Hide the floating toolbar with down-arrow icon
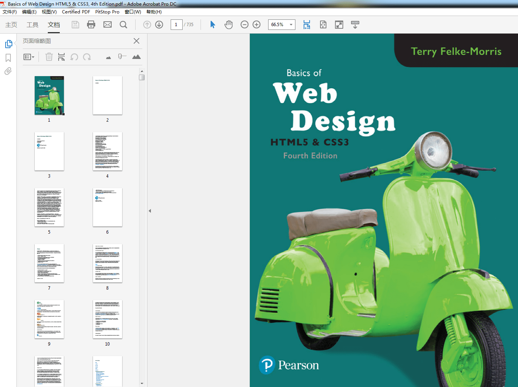Image resolution: width=518 pixels, height=387 pixels. pos(355,25)
